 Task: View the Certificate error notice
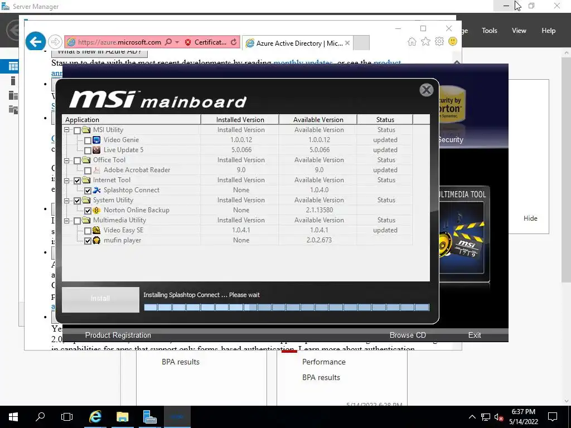tap(205, 42)
